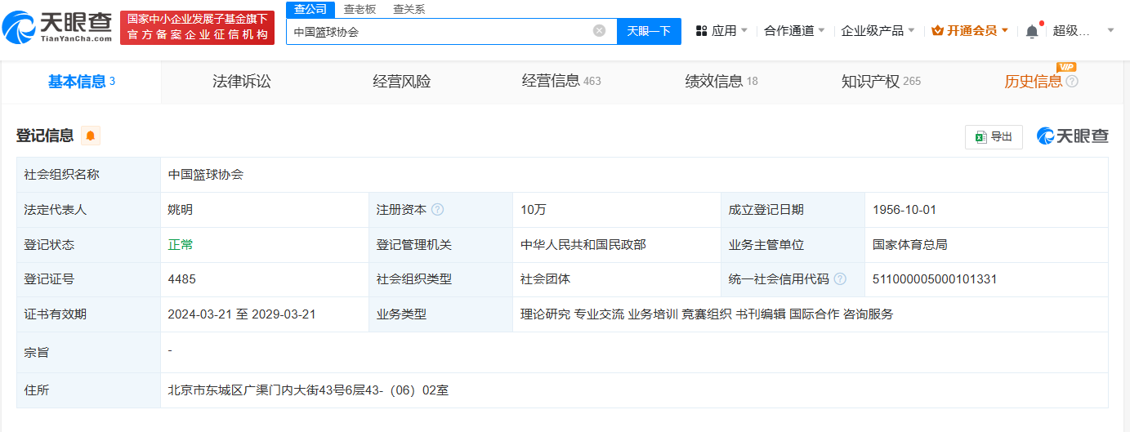This screenshot has height=432, width=1130.
Task: Click the notification bell icon
Action: pos(1032,31)
